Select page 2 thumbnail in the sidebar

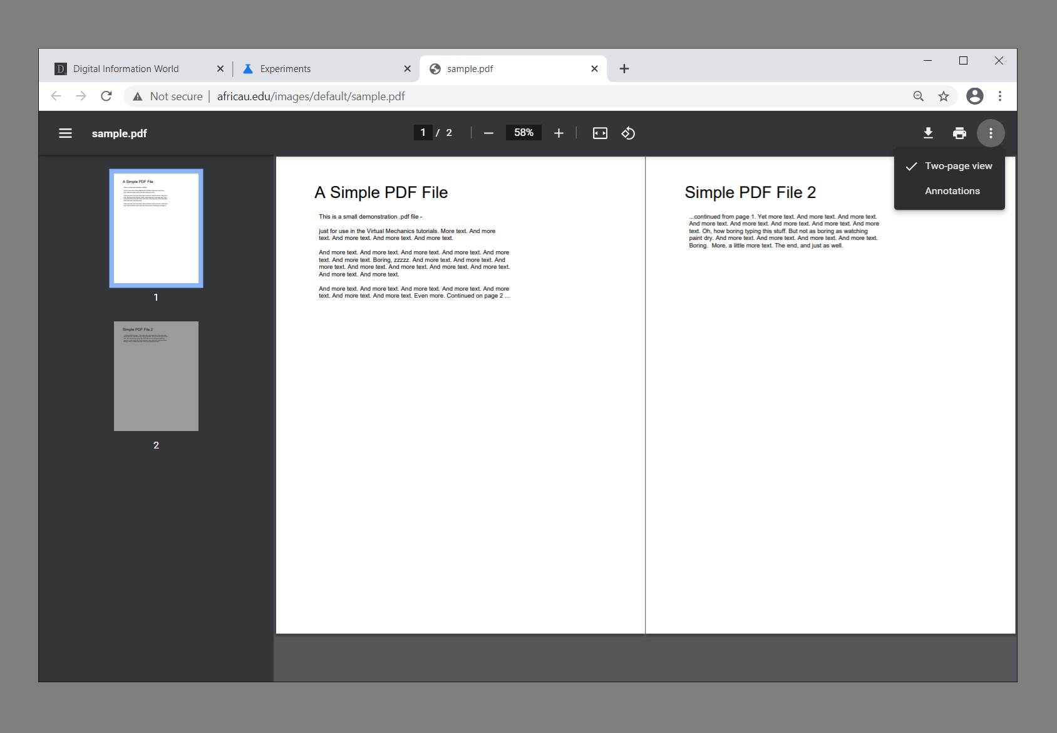[156, 376]
